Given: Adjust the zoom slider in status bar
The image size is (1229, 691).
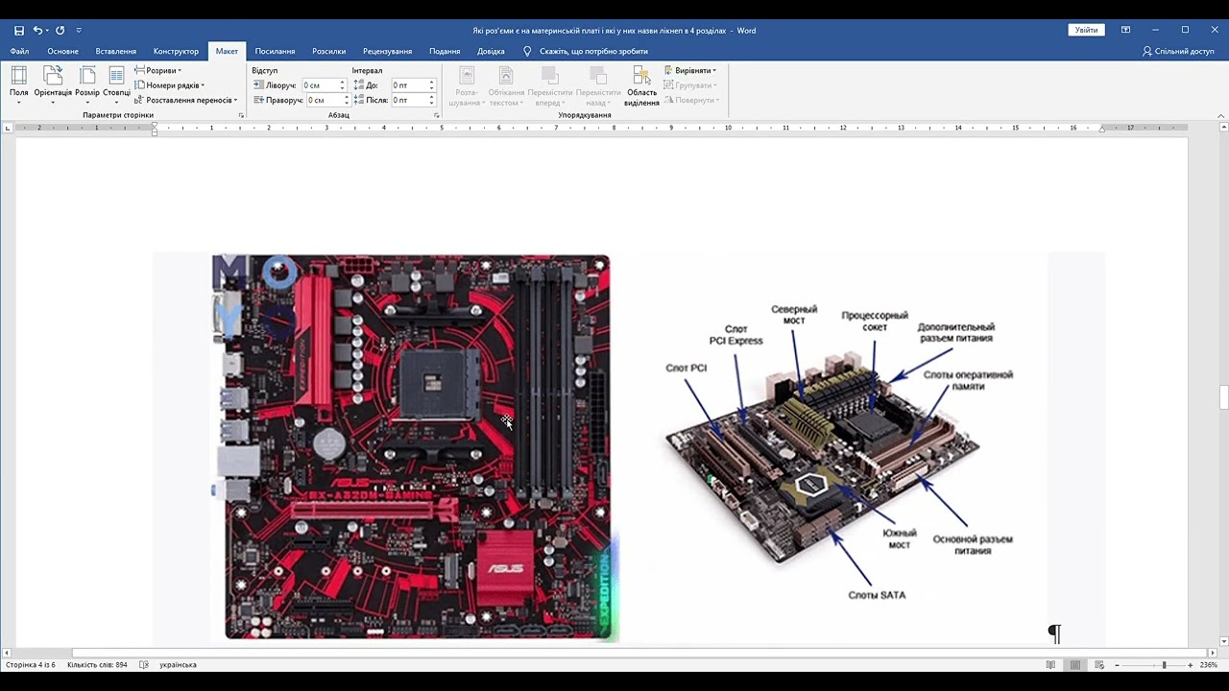Looking at the screenshot, I should (x=1164, y=665).
